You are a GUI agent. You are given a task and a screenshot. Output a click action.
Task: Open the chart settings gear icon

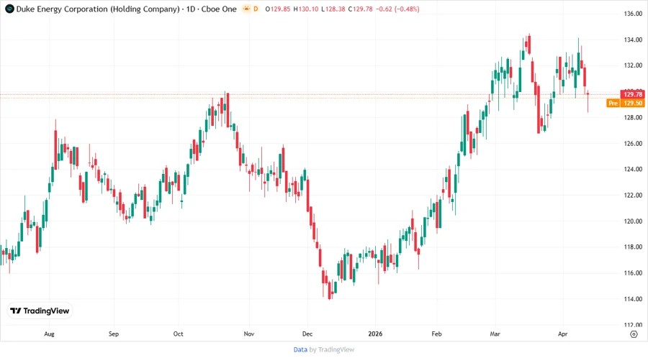click(634, 334)
